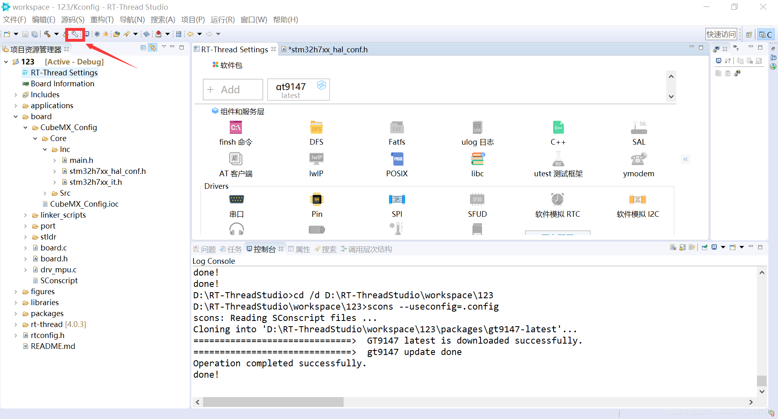
Task: Open the finsh 命令 component
Action: [236, 133]
